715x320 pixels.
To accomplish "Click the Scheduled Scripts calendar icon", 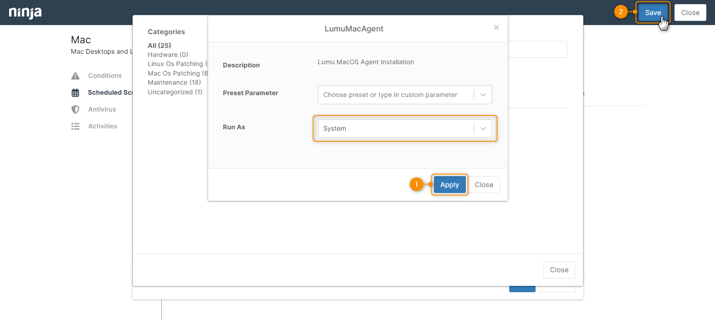I will pyautogui.click(x=76, y=93).
